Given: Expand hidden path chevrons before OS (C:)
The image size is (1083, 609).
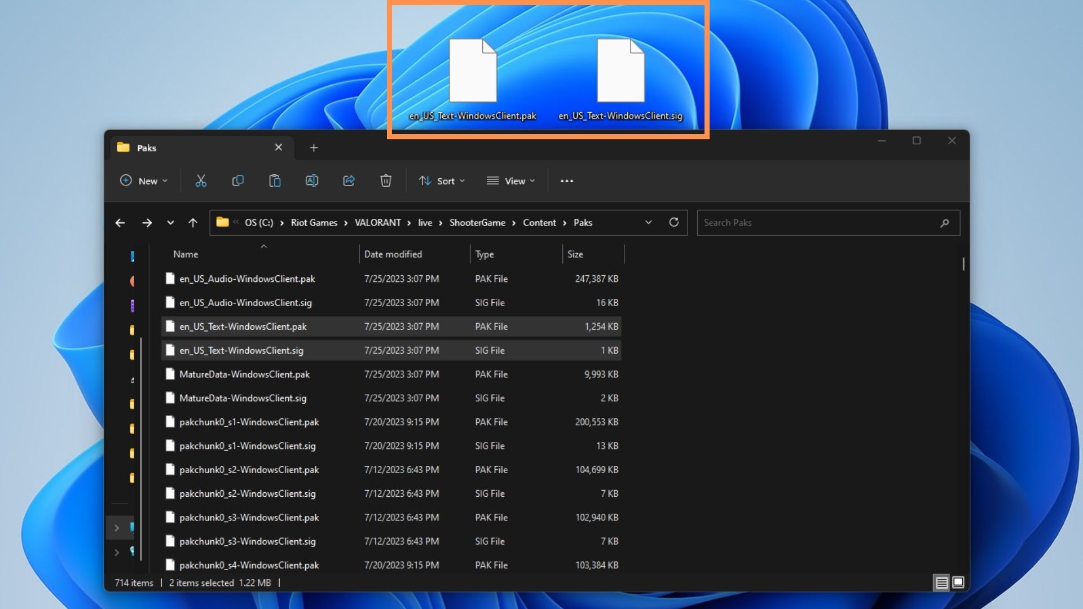Looking at the screenshot, I should point(236,222).
